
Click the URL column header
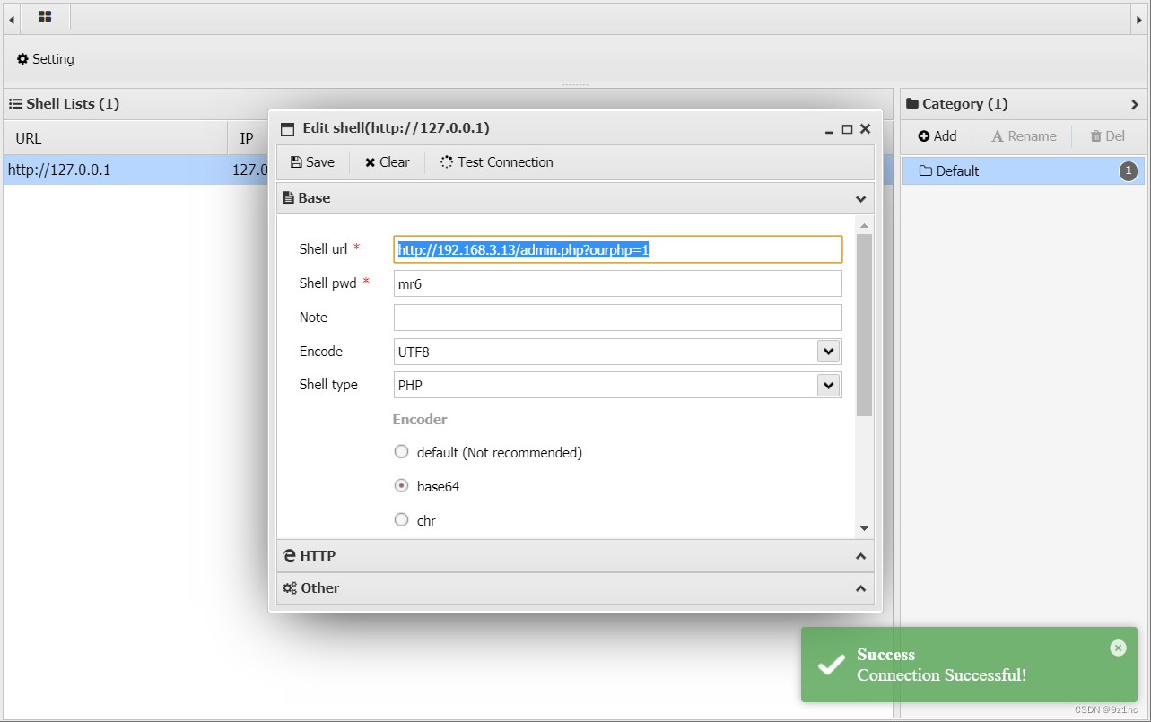click(x=115, y=139)
